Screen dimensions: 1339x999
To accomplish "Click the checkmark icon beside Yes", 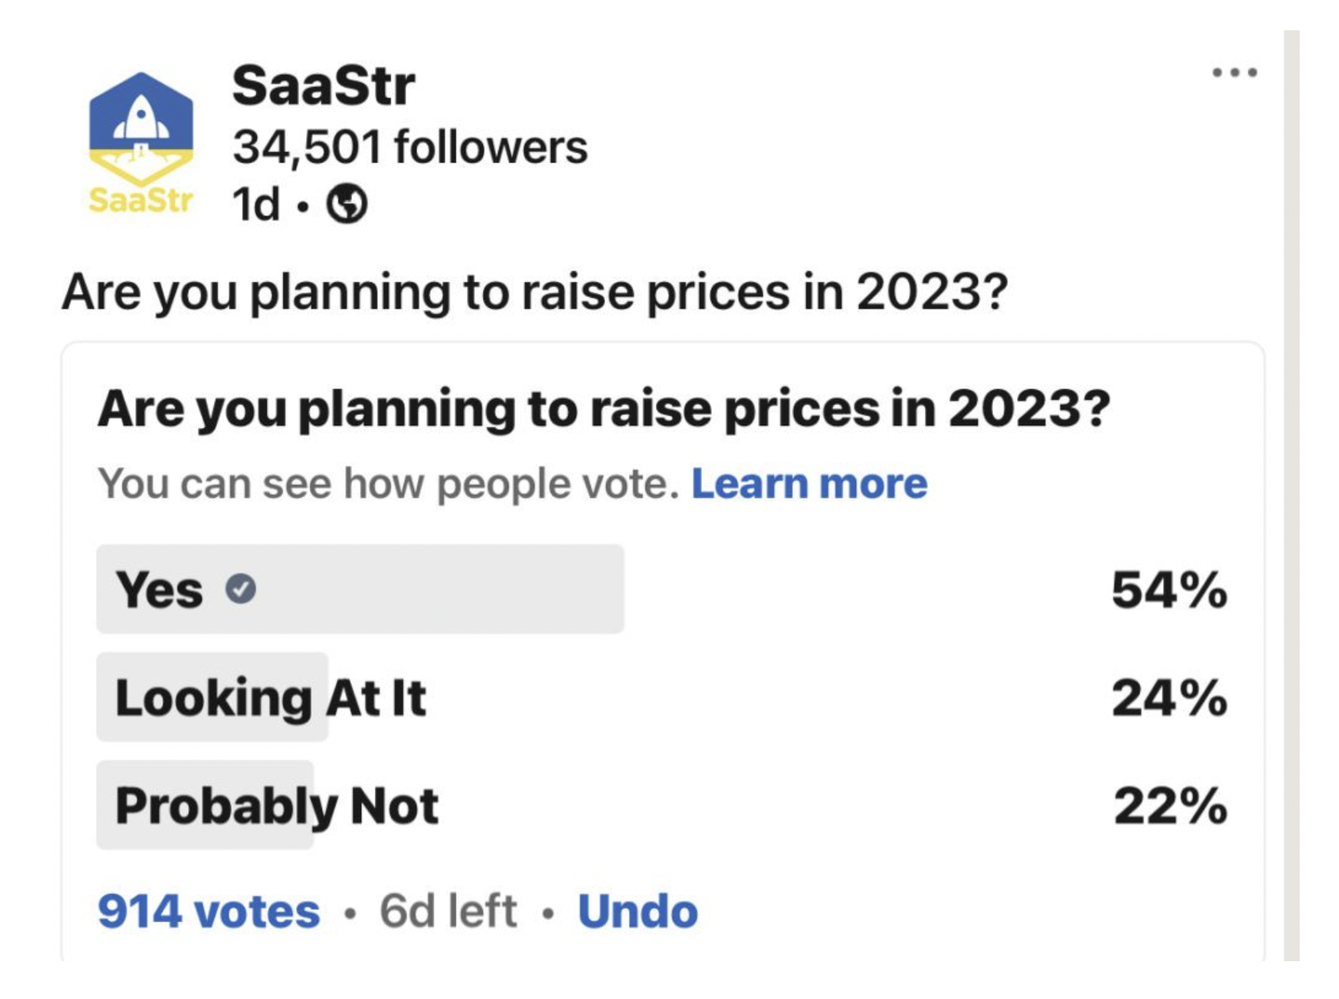I will [x=241, y=589].
